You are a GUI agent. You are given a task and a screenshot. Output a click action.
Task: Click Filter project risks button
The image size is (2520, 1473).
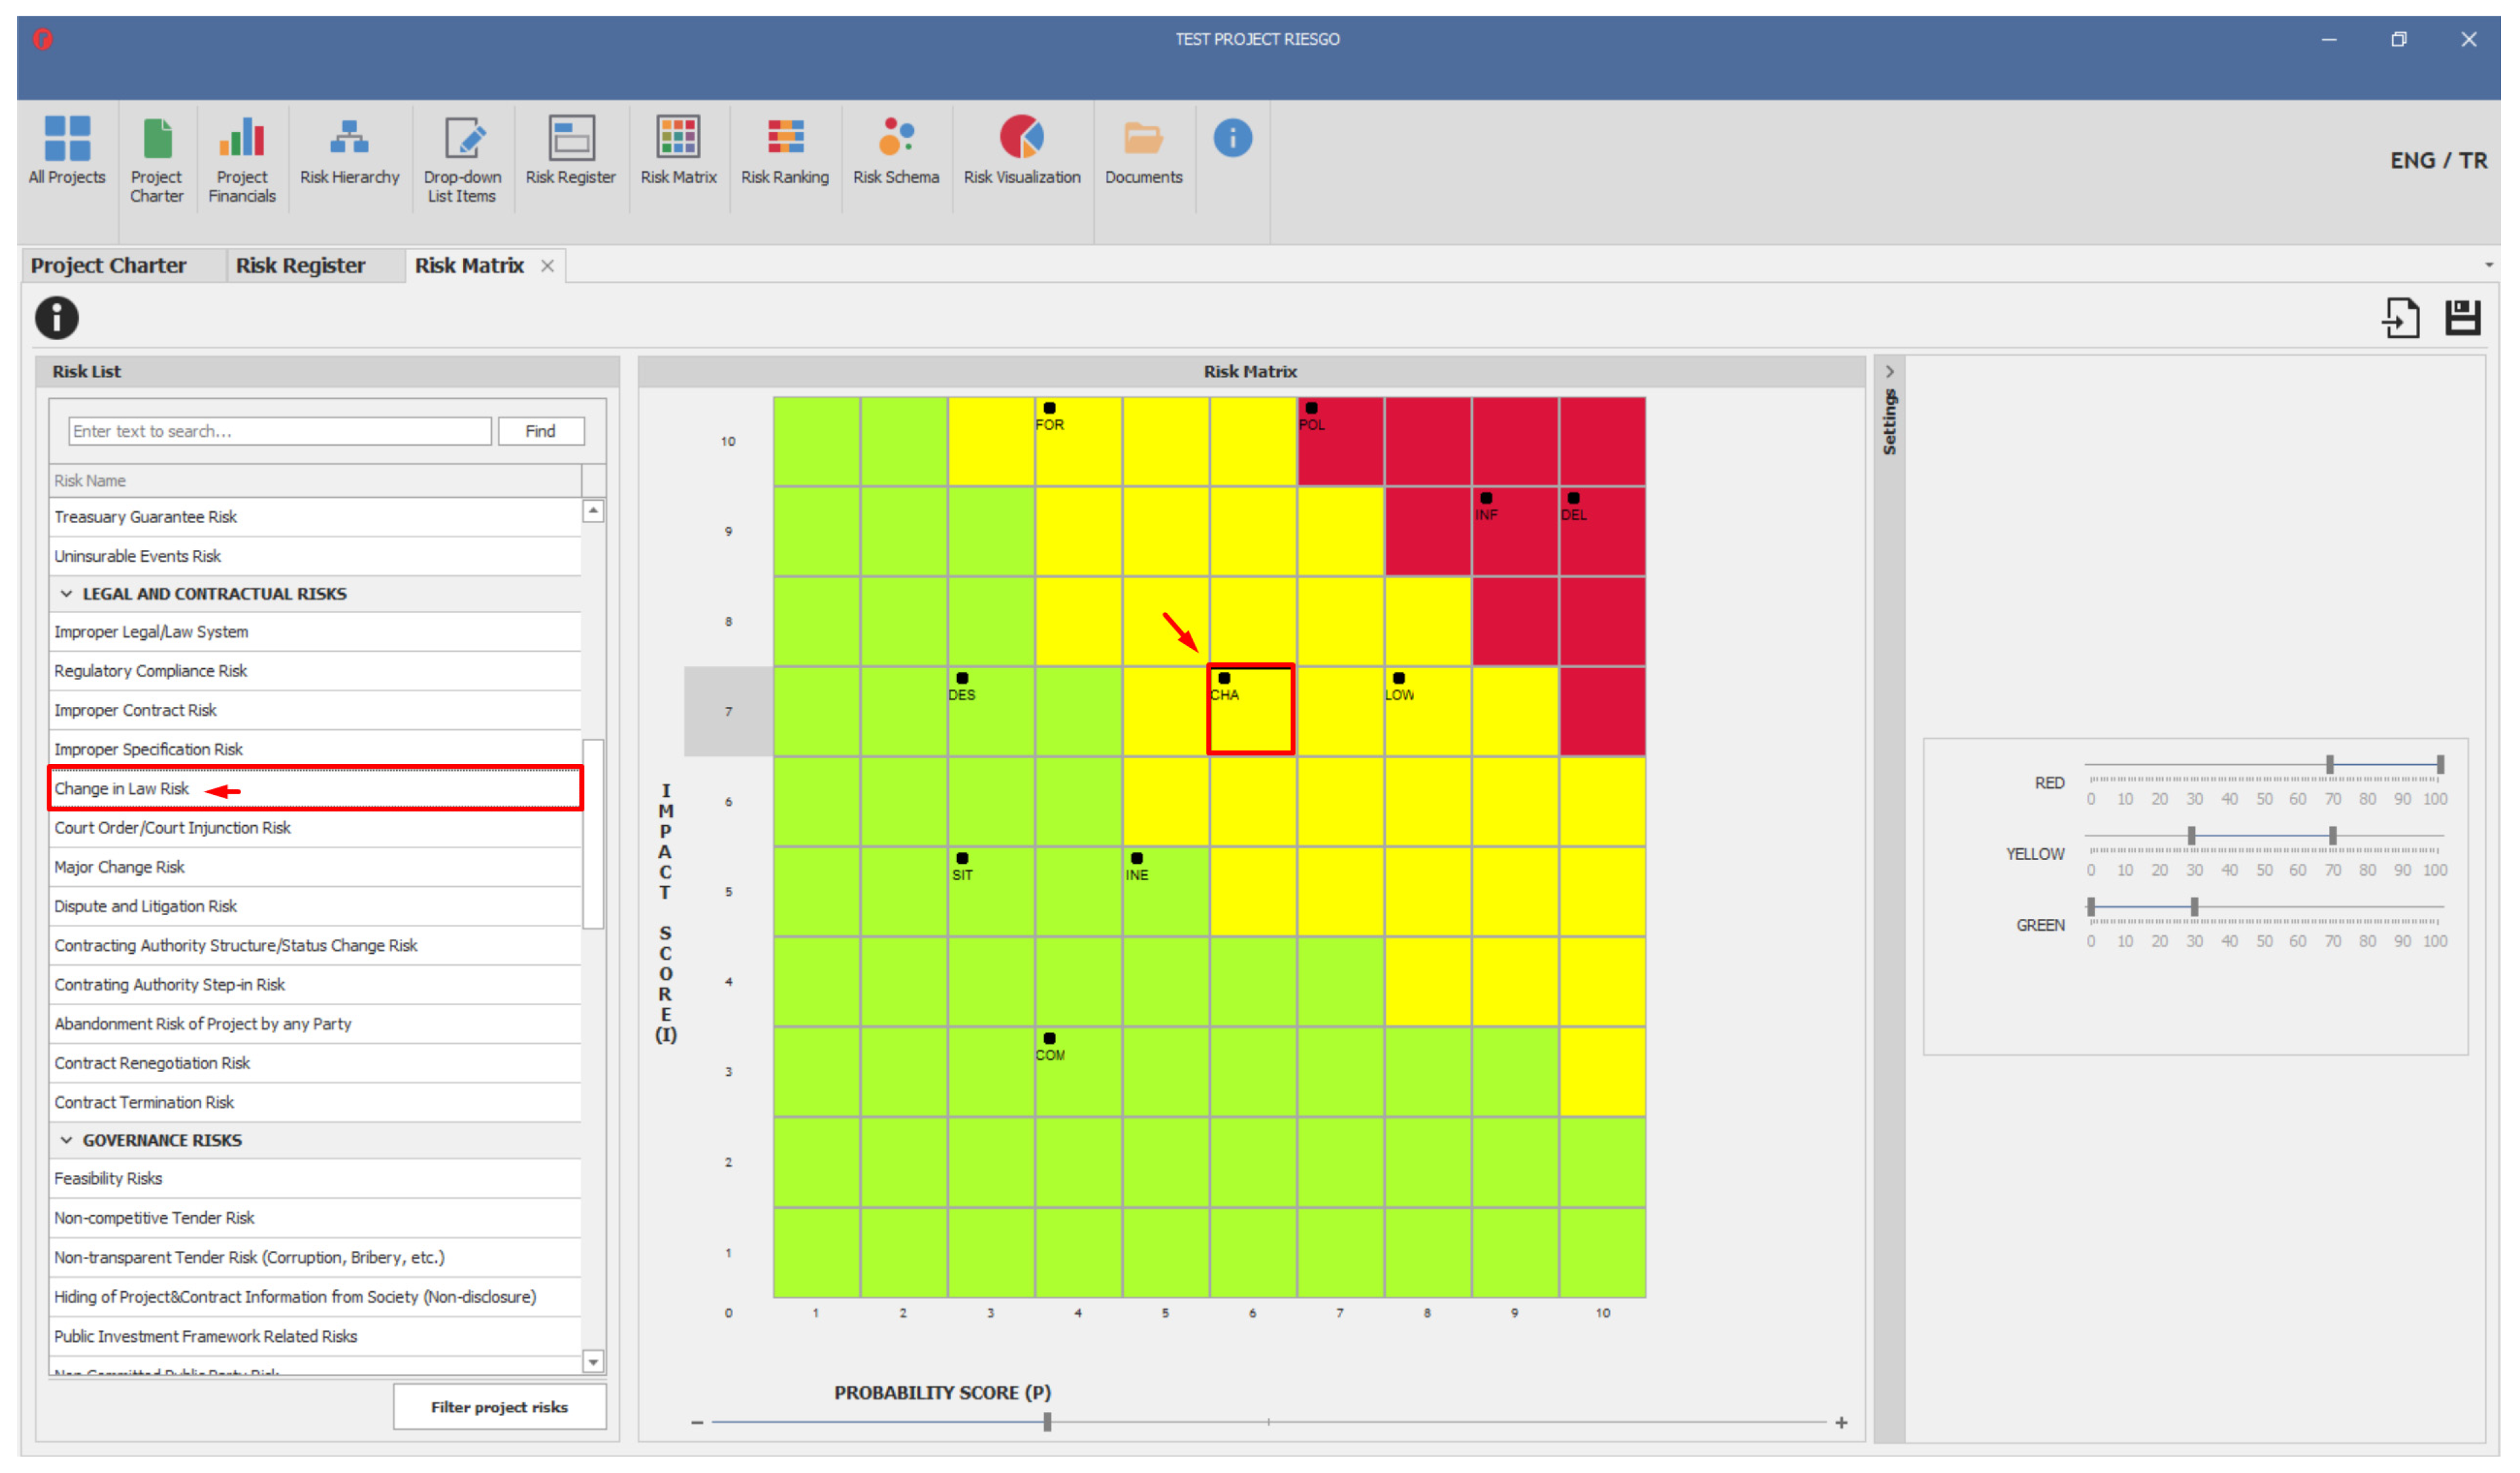499,1407
